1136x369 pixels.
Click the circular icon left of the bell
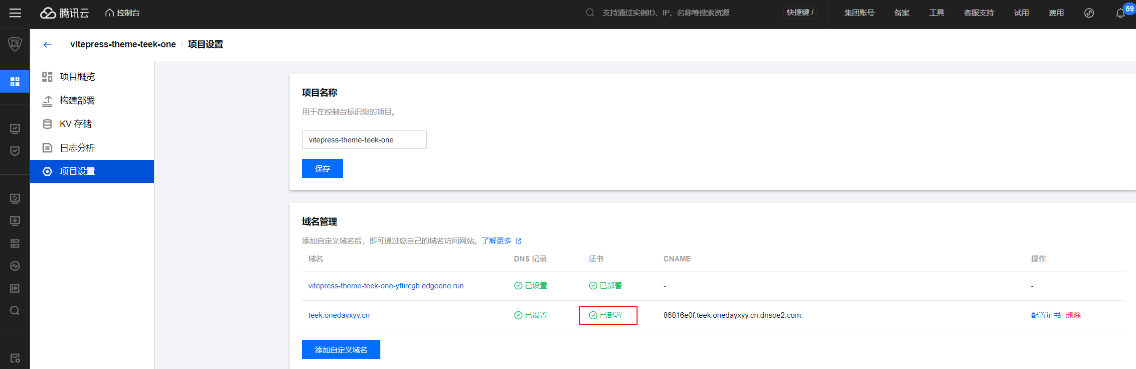[x=1089, y=13]
